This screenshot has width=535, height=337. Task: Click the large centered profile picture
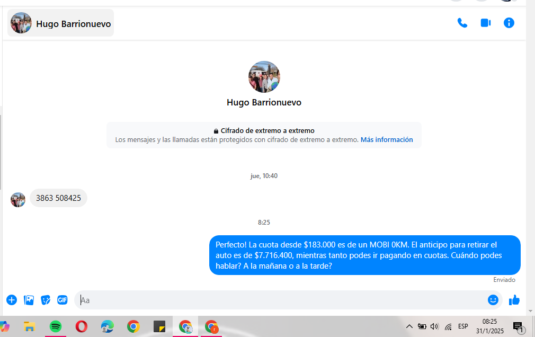[264, 77]
